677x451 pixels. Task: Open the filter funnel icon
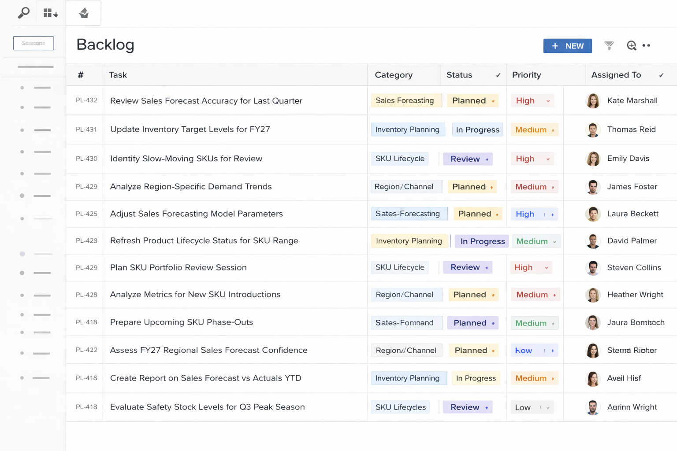point(609,46)
